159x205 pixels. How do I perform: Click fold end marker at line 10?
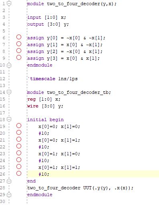click(x=9, y=65)
